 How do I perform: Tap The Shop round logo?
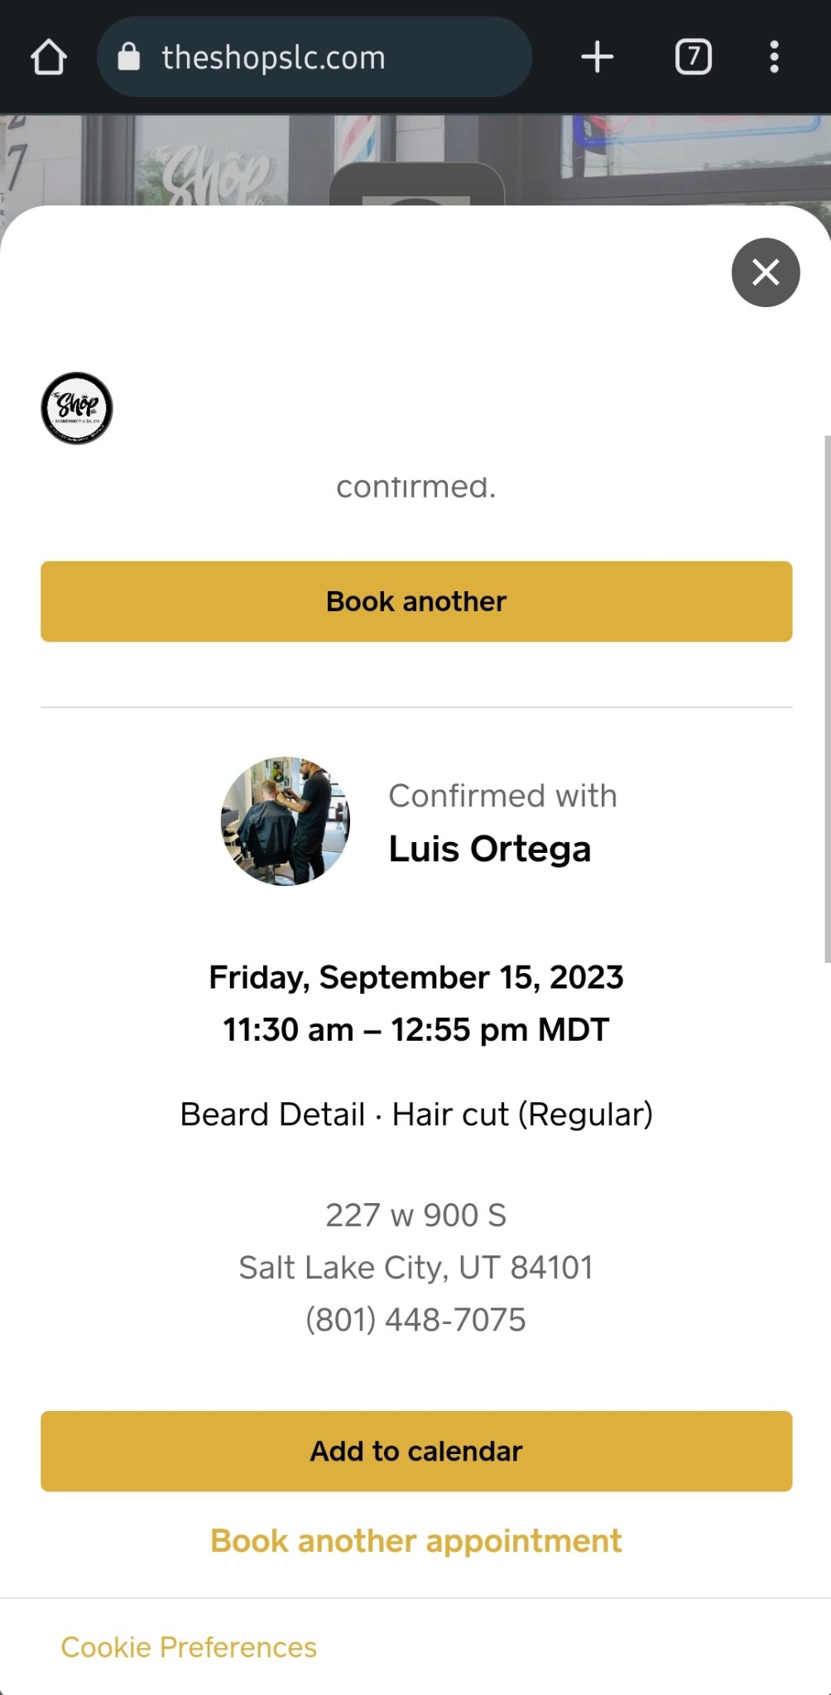(x=77, y=408)
